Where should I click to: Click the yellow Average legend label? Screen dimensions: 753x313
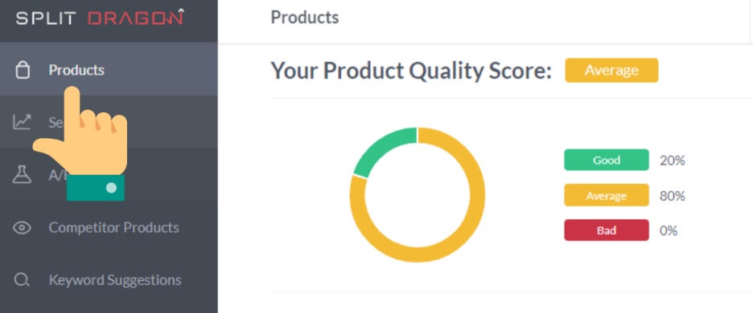(x=606, y=196)
